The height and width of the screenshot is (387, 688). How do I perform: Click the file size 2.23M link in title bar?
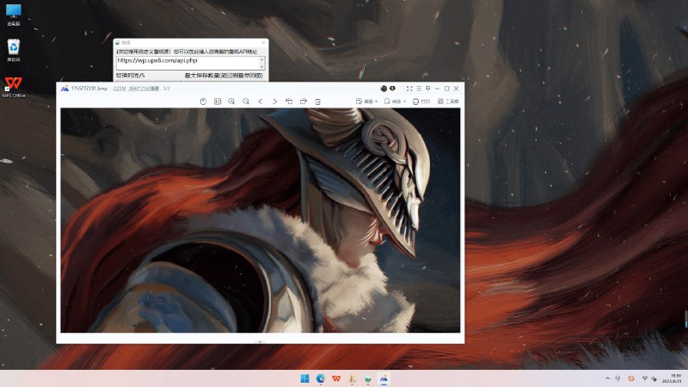pyautogui.click(x=120, y=89)
